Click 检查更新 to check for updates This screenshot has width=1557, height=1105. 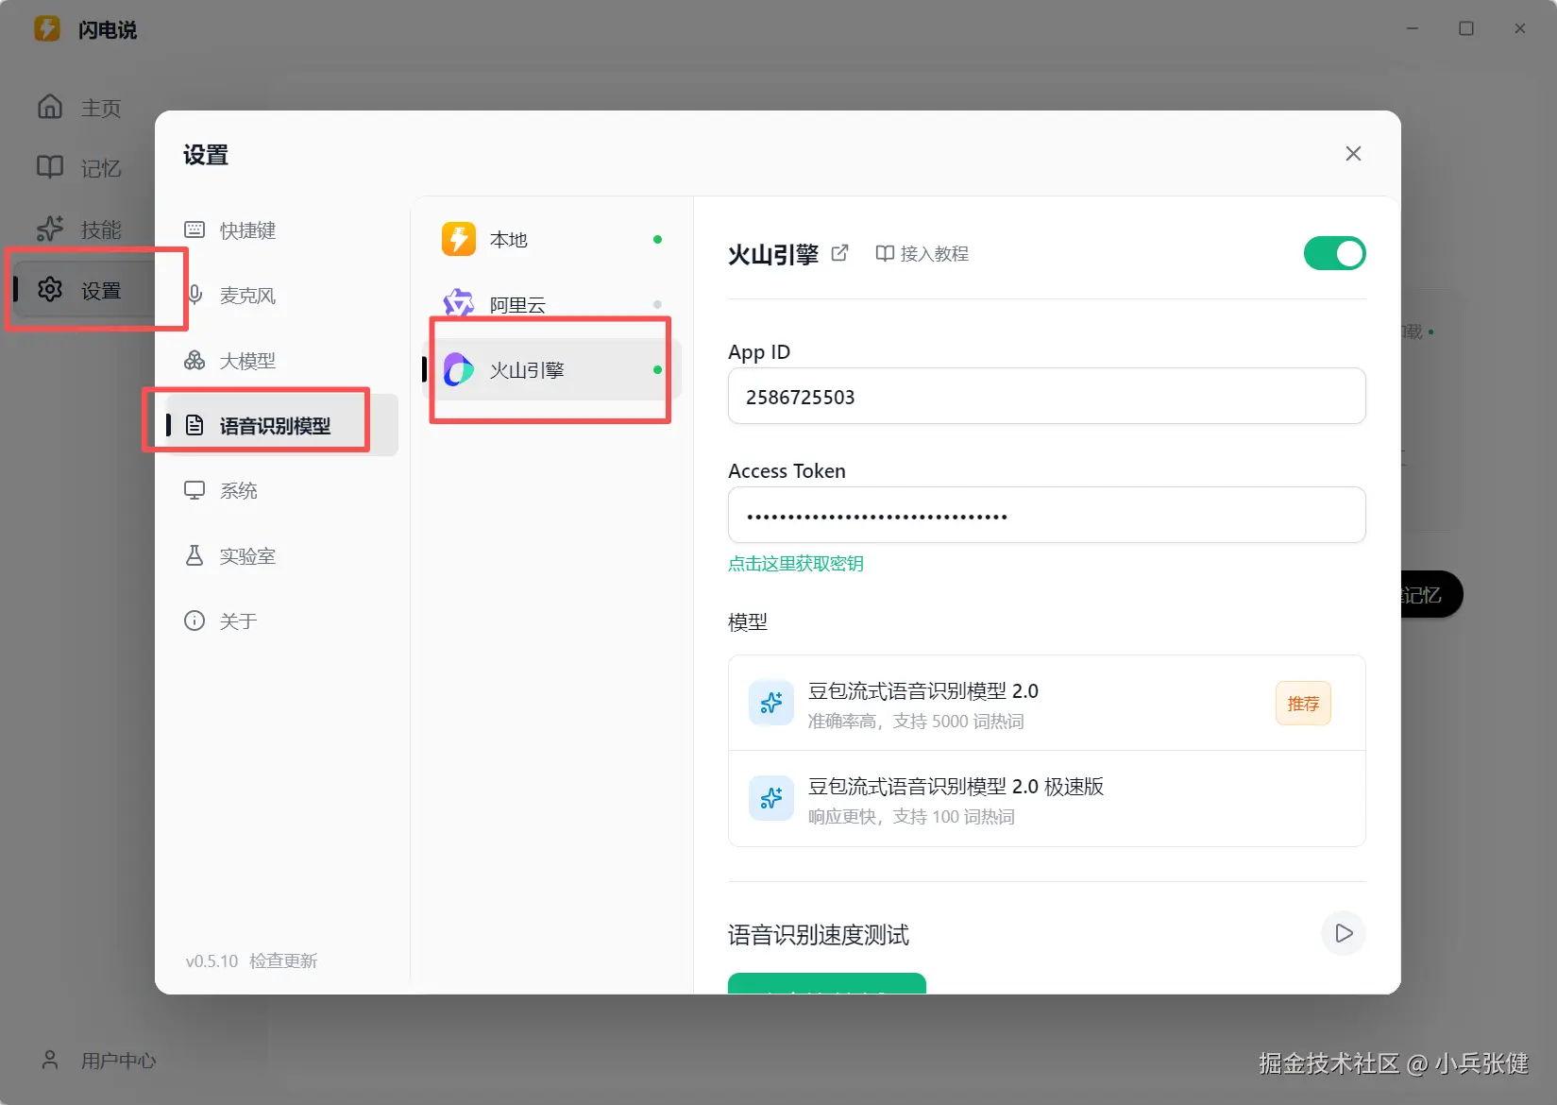click(x=283, y=961)
